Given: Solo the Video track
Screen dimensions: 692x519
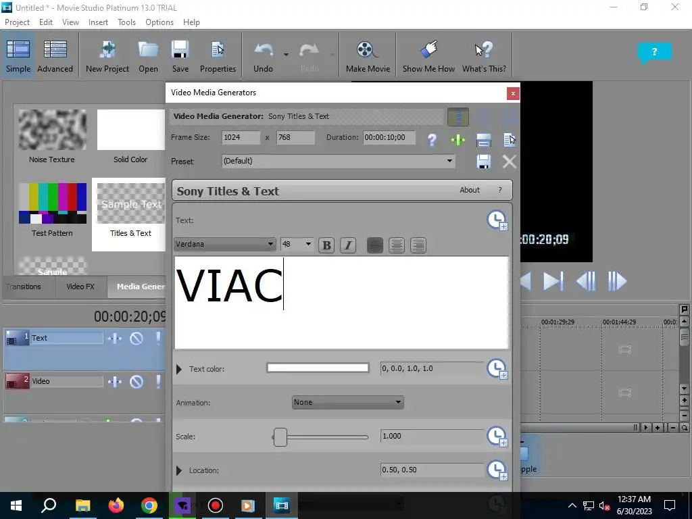Looking at the screenshot, I should [158, 382].
